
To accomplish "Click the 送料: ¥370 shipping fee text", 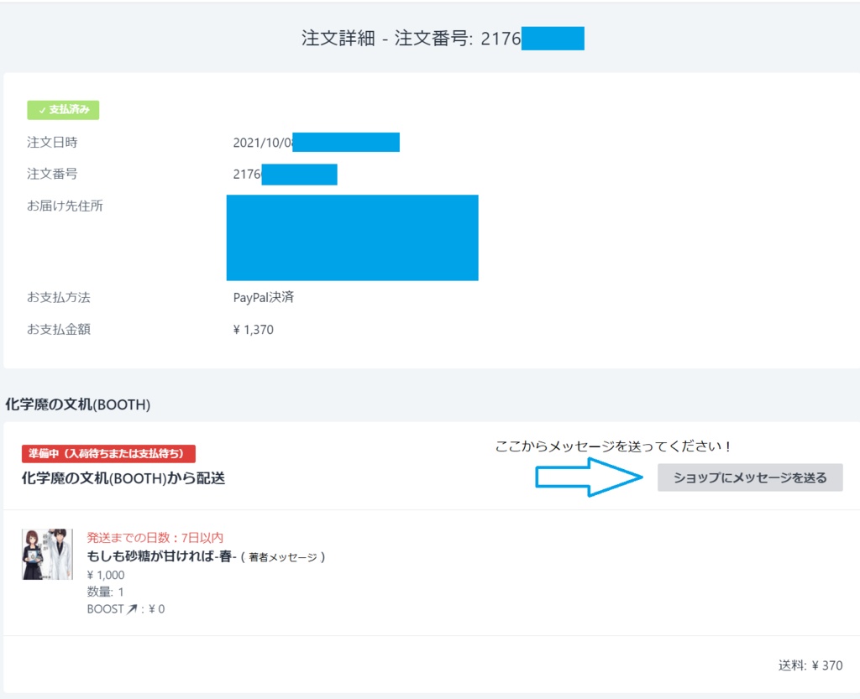I will click(808, 664).
